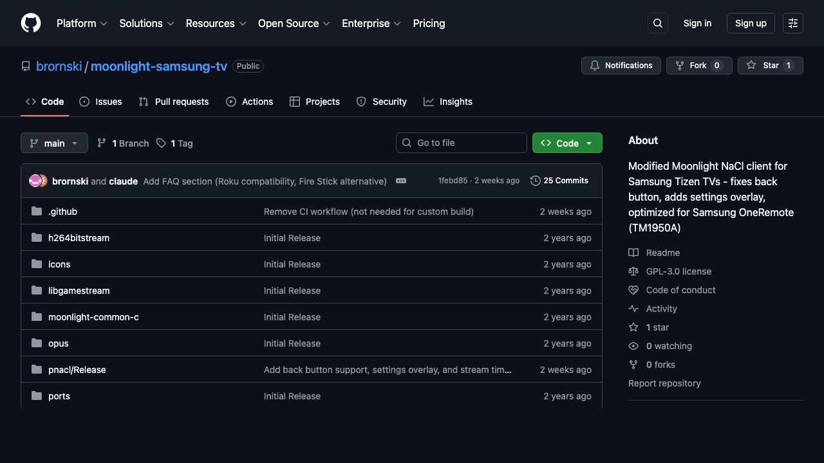
Task: Open 'Add FAQ section' commit message
Action: [265, 181]
